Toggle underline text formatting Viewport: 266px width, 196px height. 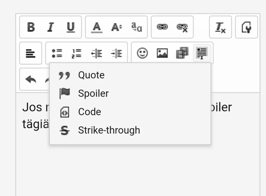click(x=71, y=27)
